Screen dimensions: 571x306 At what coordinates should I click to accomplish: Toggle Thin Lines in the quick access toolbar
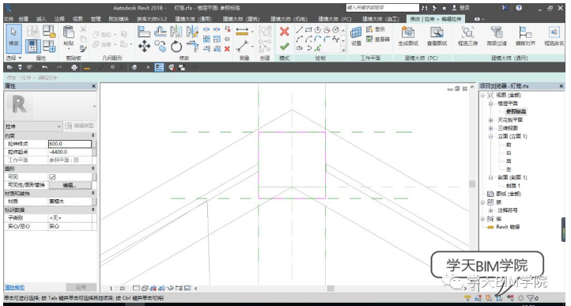pos(159,67)
